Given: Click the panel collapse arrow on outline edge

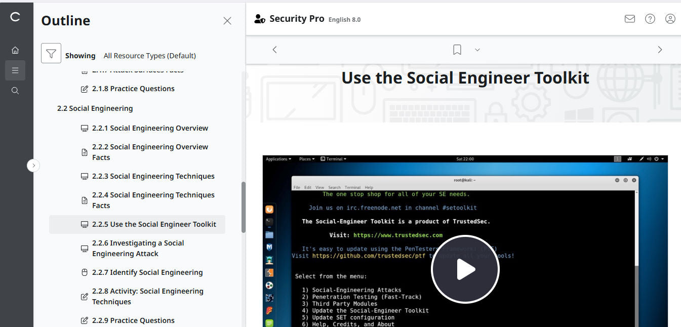Looking at the screenshot, I should (x=33, y=165).
